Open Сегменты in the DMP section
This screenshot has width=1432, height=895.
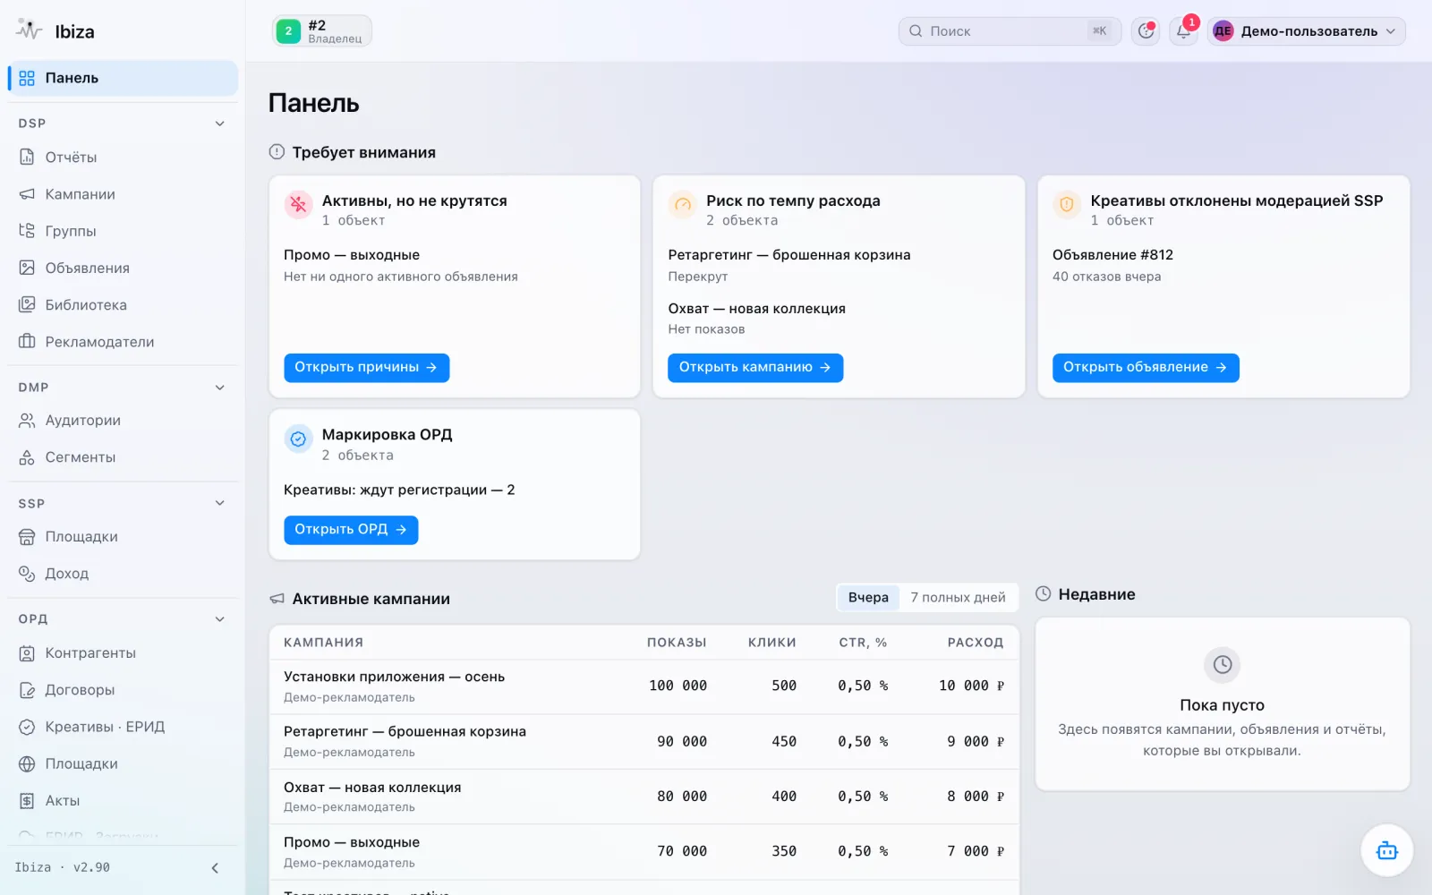click(123, 457)
